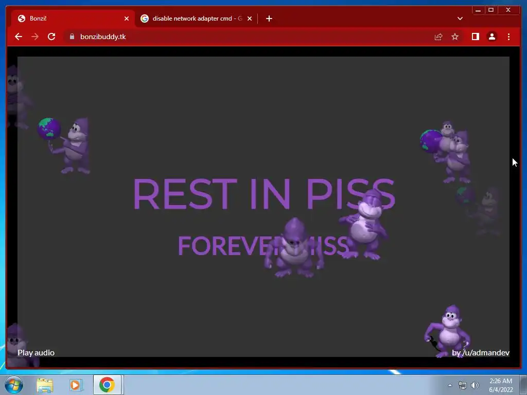This screenshot has width=527, height=395.
Task: Launch Windows Media Player from taskbar
Action: [x=76, y=385]
